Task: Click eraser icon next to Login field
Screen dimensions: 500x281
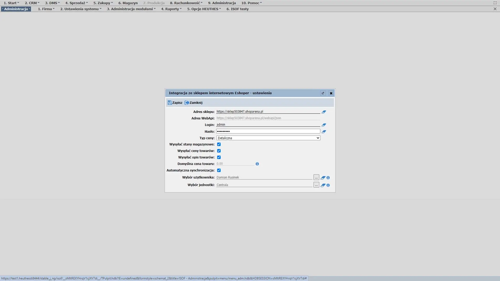Action: coord(324,125)
